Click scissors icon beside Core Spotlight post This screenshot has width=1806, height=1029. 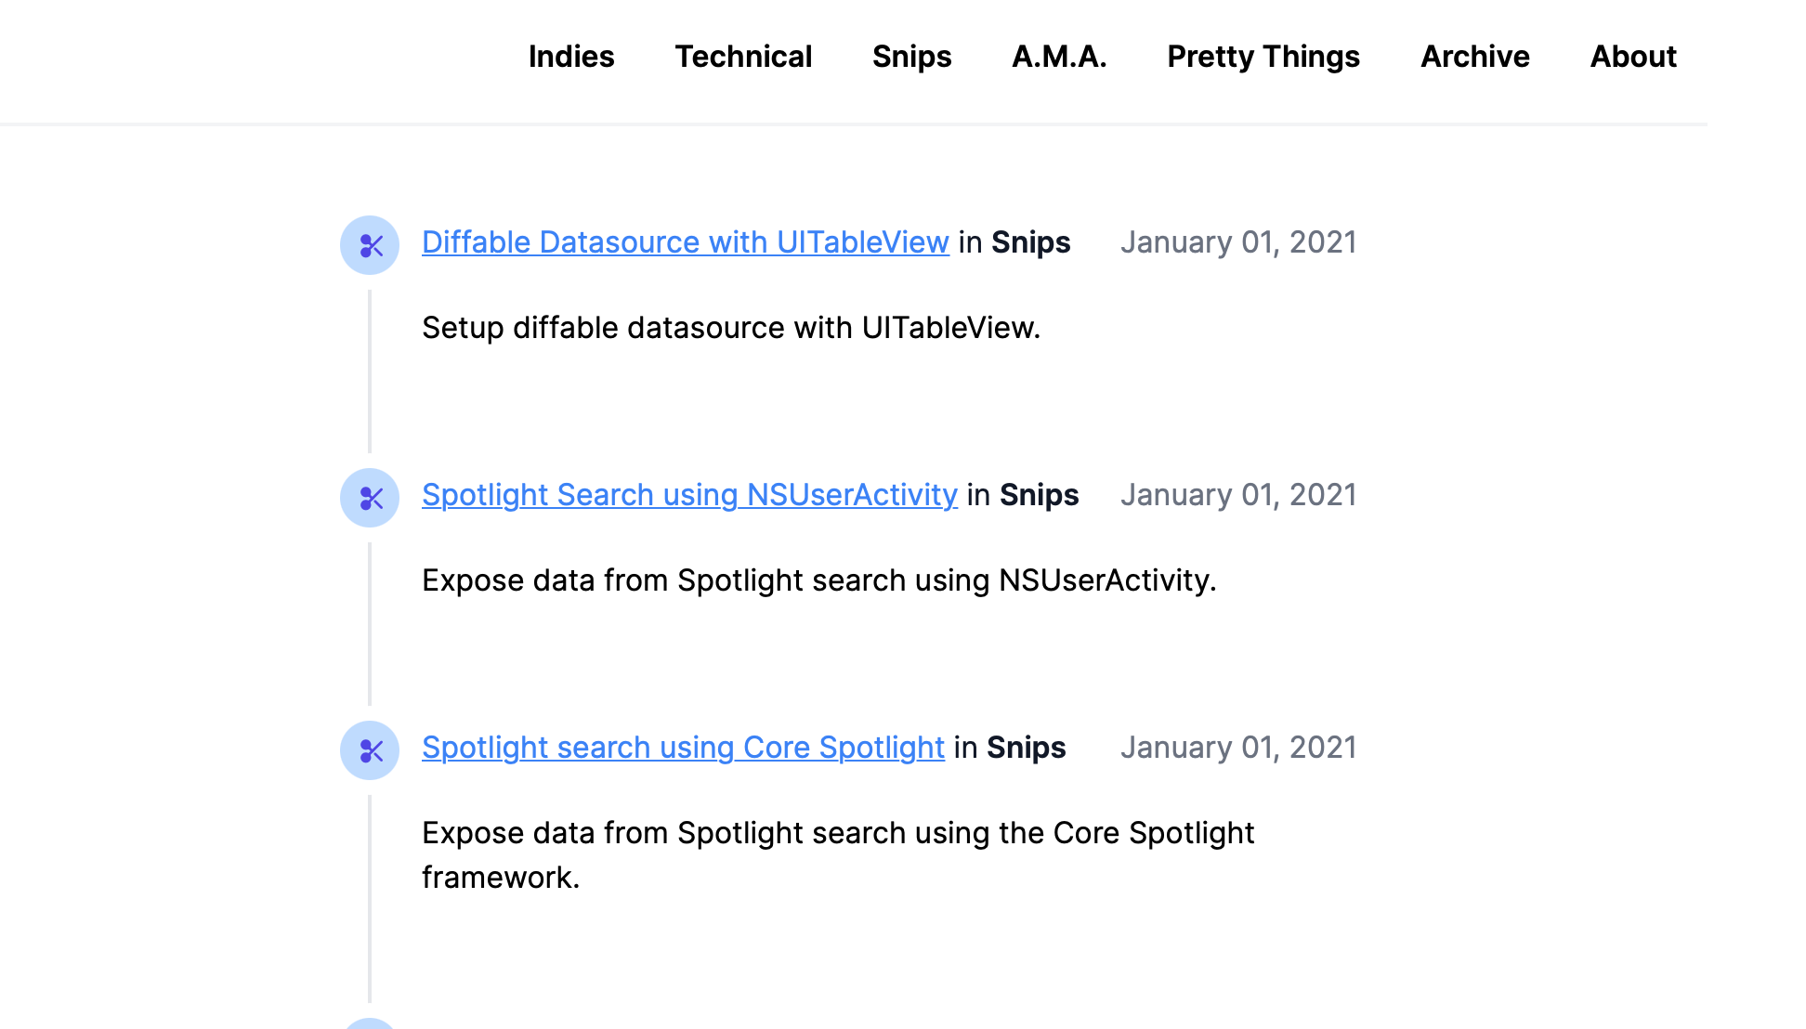pyautogui.click(x=370, y=750)
